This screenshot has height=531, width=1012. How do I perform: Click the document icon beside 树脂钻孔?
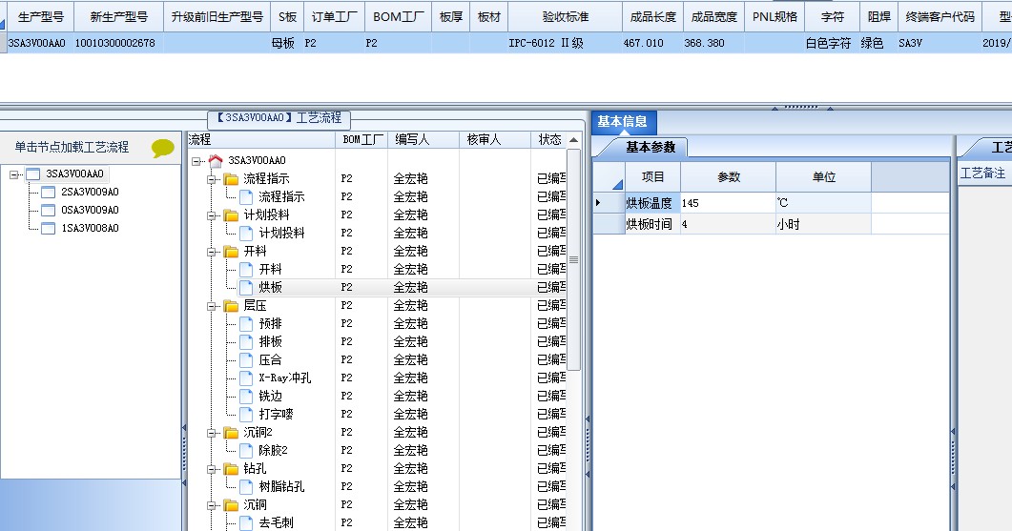(246, 486)
